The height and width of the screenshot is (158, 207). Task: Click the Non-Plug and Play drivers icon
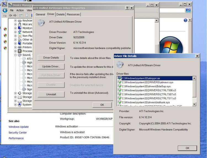point(20,36)
